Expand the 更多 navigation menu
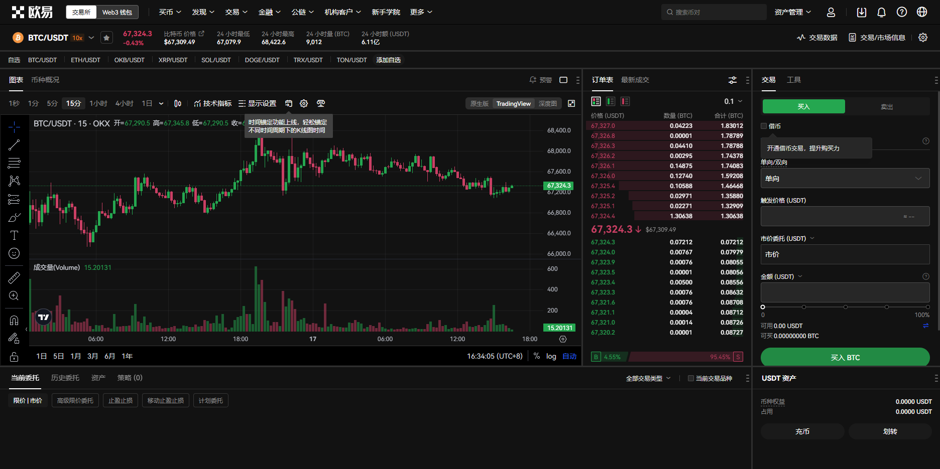940x469 pixels. coord(421,12)
